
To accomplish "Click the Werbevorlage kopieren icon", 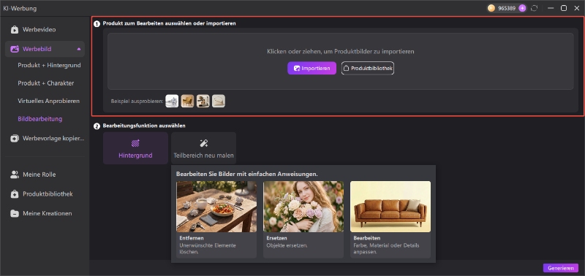I will (15, 139).
